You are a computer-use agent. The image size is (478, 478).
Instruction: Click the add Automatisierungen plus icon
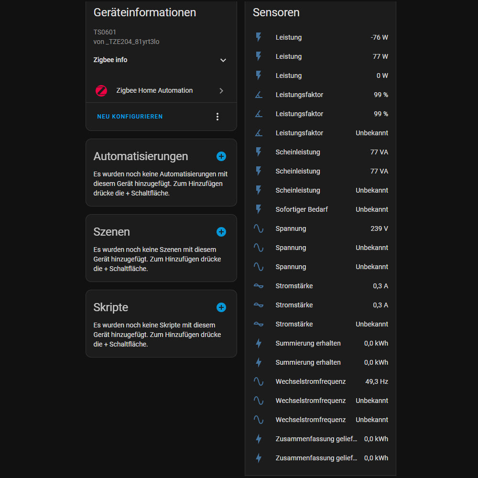[221, 156]
